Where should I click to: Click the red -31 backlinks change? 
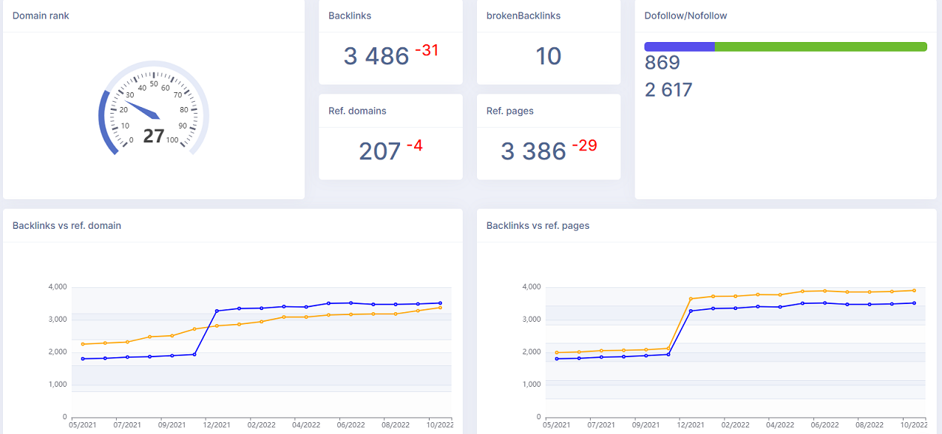pos(427,50)
